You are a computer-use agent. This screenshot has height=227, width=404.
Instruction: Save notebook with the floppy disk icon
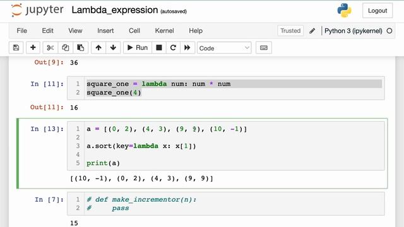click(x=16, y=48)
